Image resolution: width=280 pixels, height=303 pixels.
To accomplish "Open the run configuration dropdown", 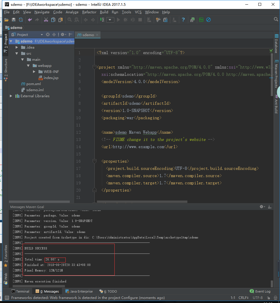I will pyautogui.click(x=110, y=20).
